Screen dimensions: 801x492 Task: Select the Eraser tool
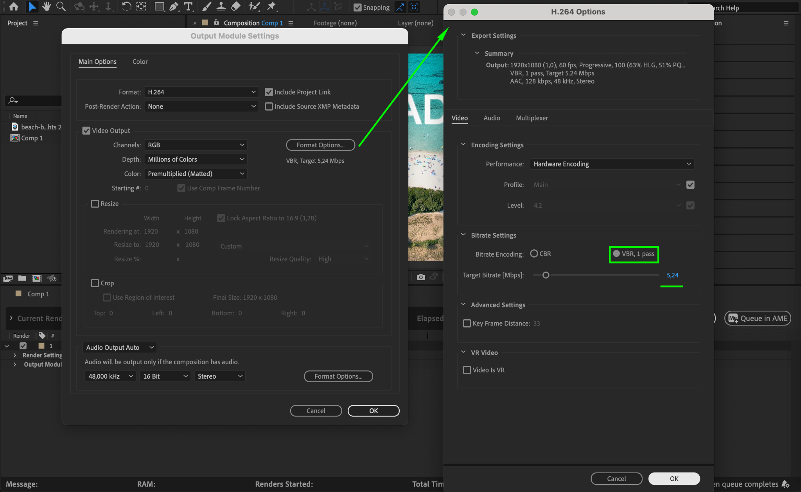click(x=235, y=6)
